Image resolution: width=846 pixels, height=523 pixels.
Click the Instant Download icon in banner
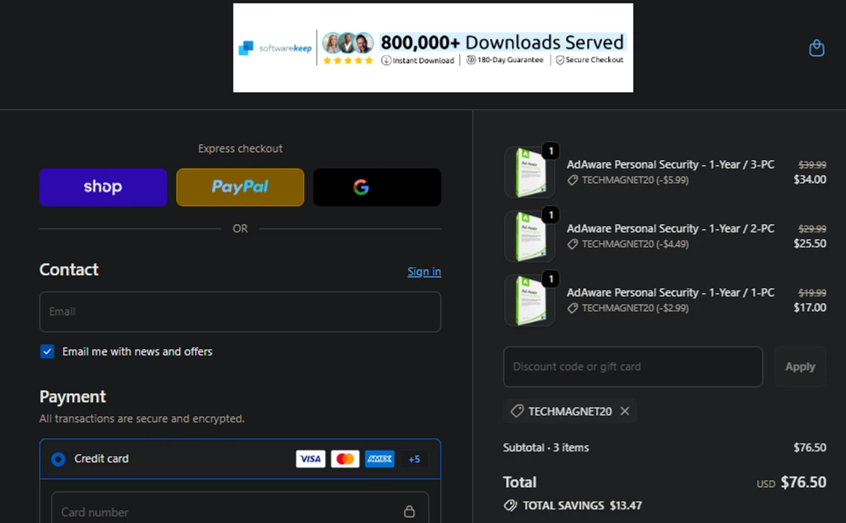(x=386, y=60)
